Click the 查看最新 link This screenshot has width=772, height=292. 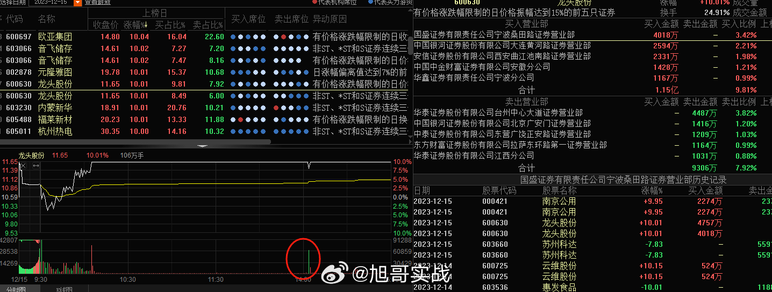[x=98, y=3]
